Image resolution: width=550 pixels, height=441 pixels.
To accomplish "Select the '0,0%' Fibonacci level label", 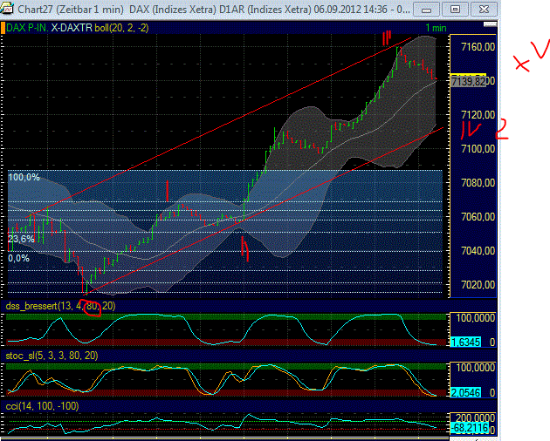I will point(19,259).
